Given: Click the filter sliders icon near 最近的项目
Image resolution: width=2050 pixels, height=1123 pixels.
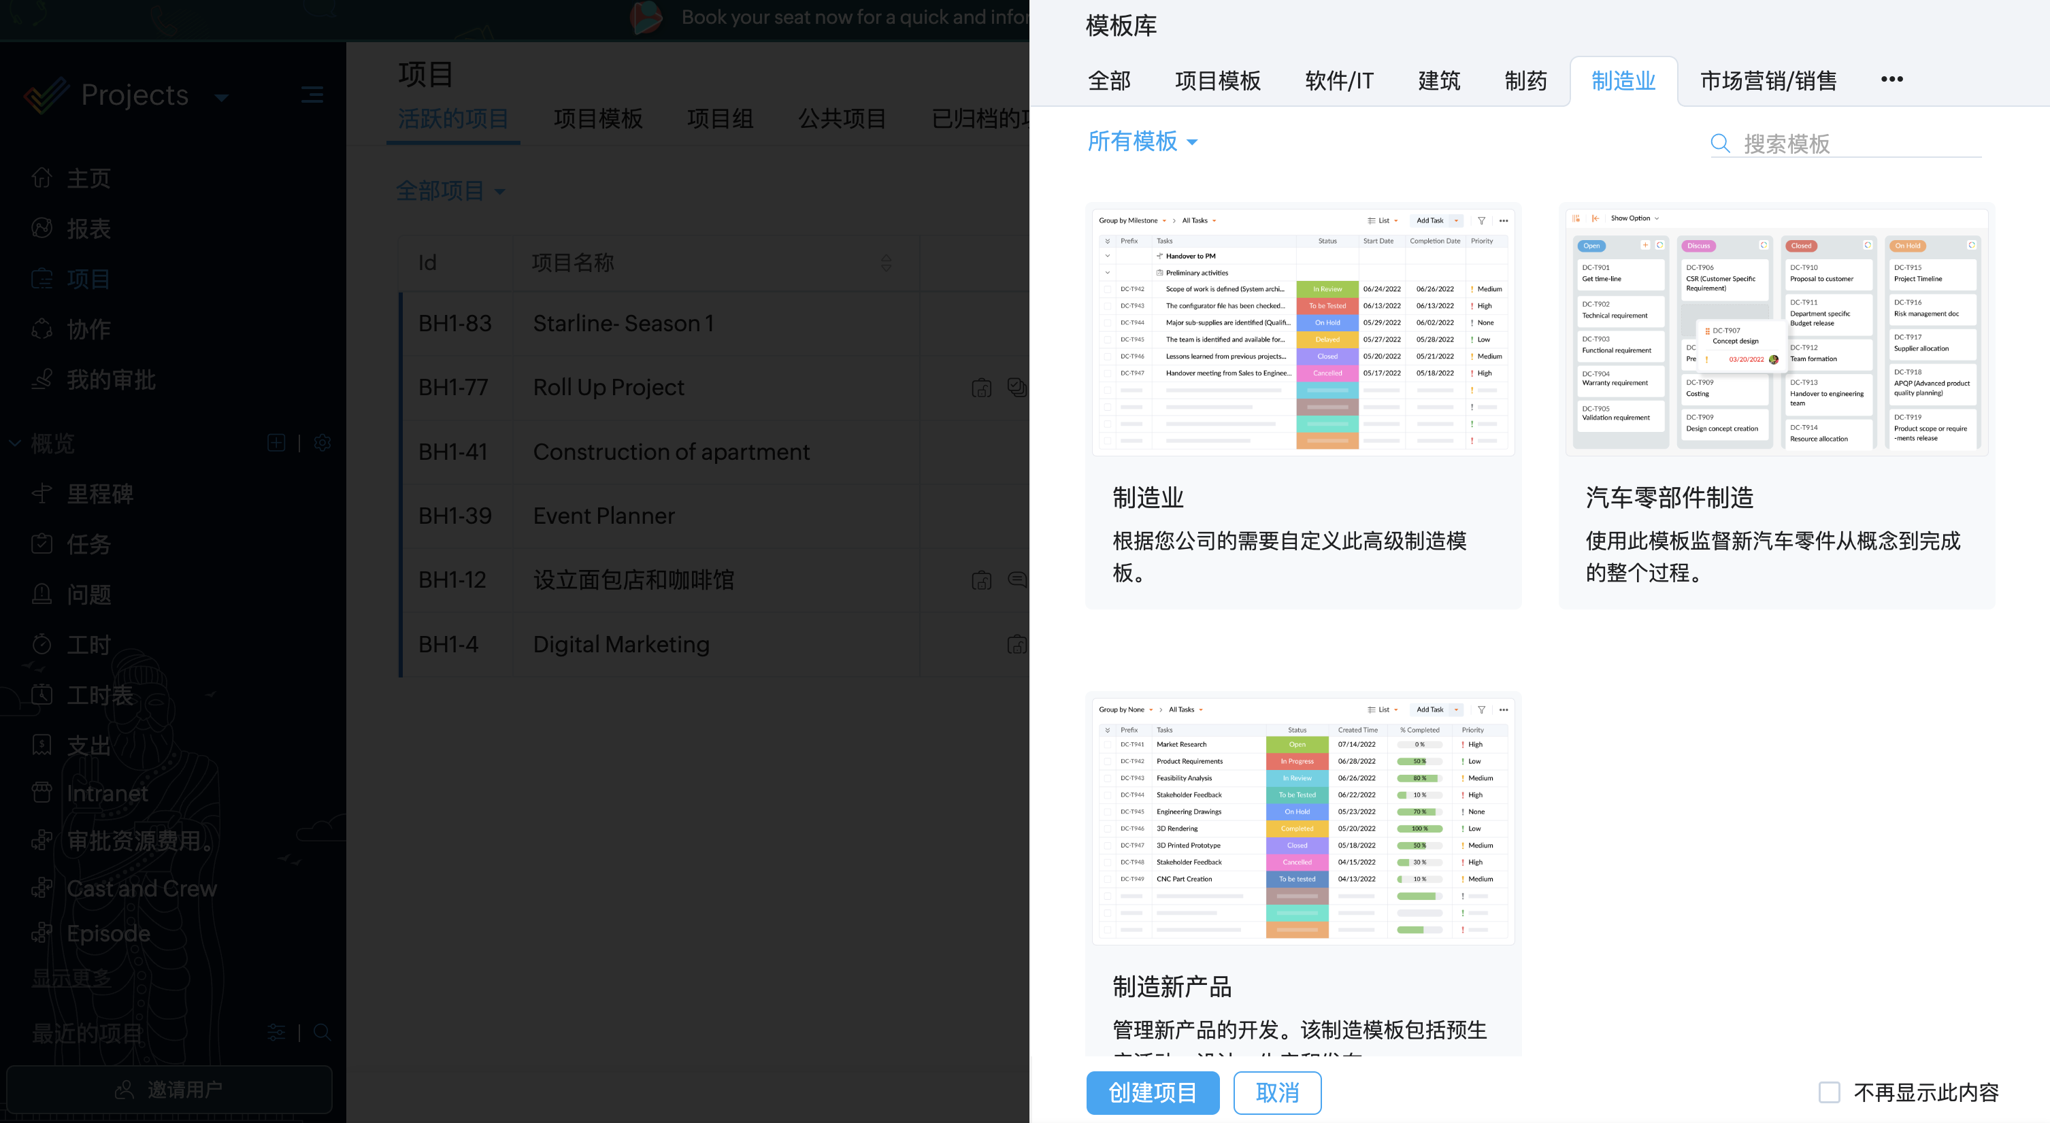Looking at the screenshot, I should (276, 1033).
